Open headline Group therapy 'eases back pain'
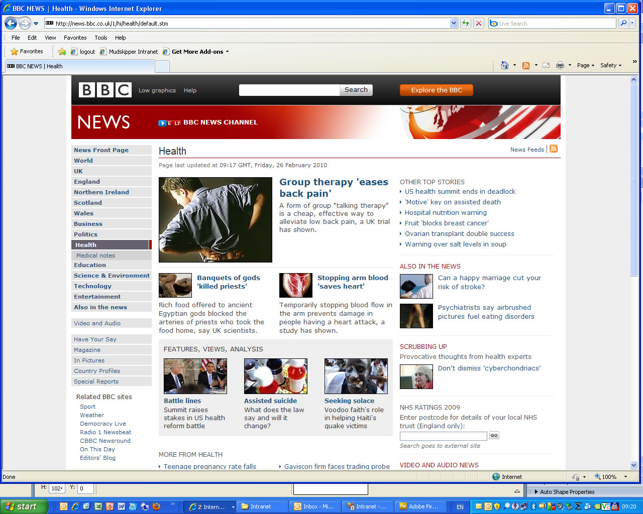Image resolution: width=643 pixels, height=514 pixels. [334, 188]
